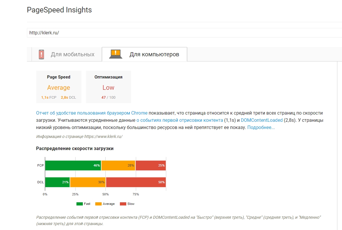Image resolution: width=342 pixels, height=230 pixels.
Task: Open the Chrome user experience report link
Action: pos(92,113)
